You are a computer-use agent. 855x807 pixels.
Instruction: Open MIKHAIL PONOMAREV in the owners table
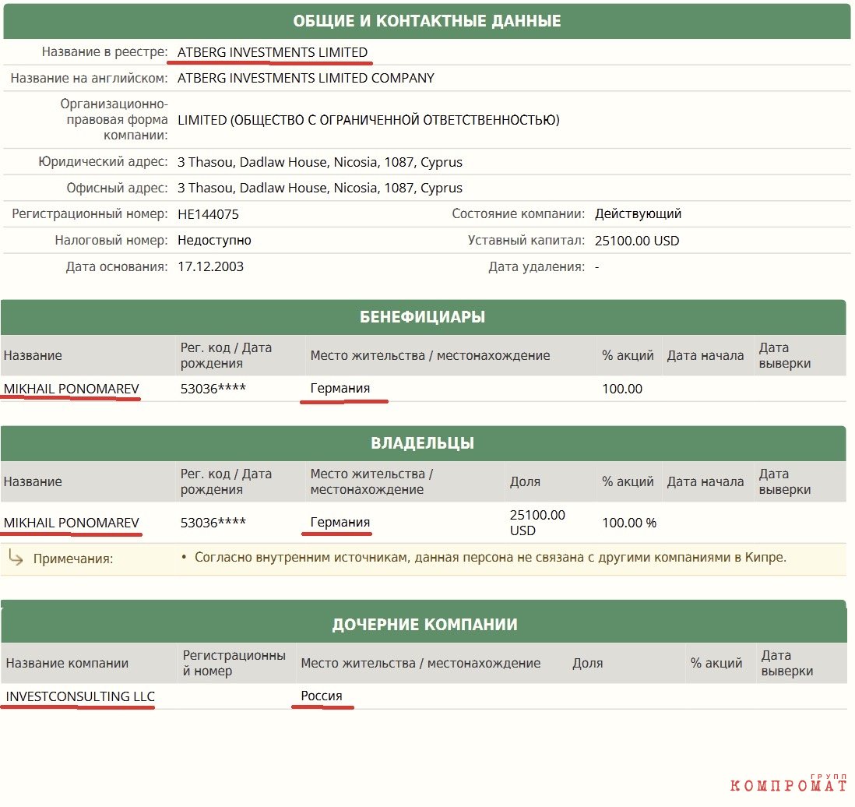point(72,523)
